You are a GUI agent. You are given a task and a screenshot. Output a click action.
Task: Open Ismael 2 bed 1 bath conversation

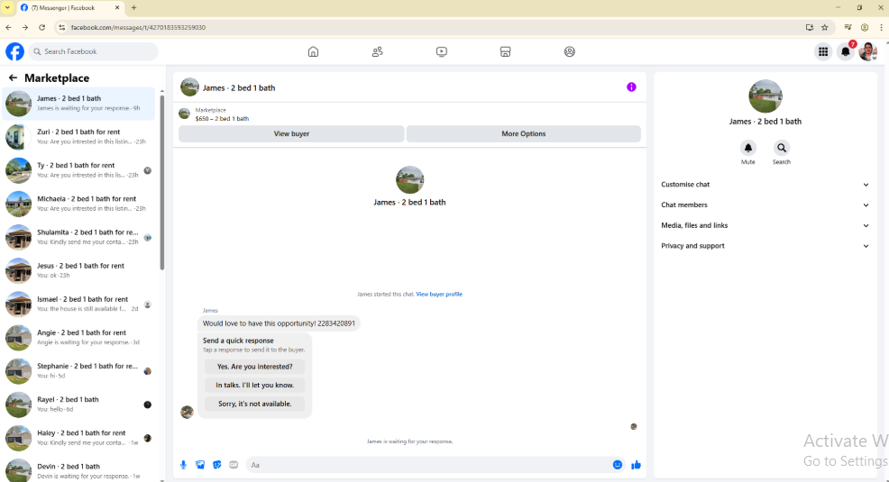click(x=78, y=304)
